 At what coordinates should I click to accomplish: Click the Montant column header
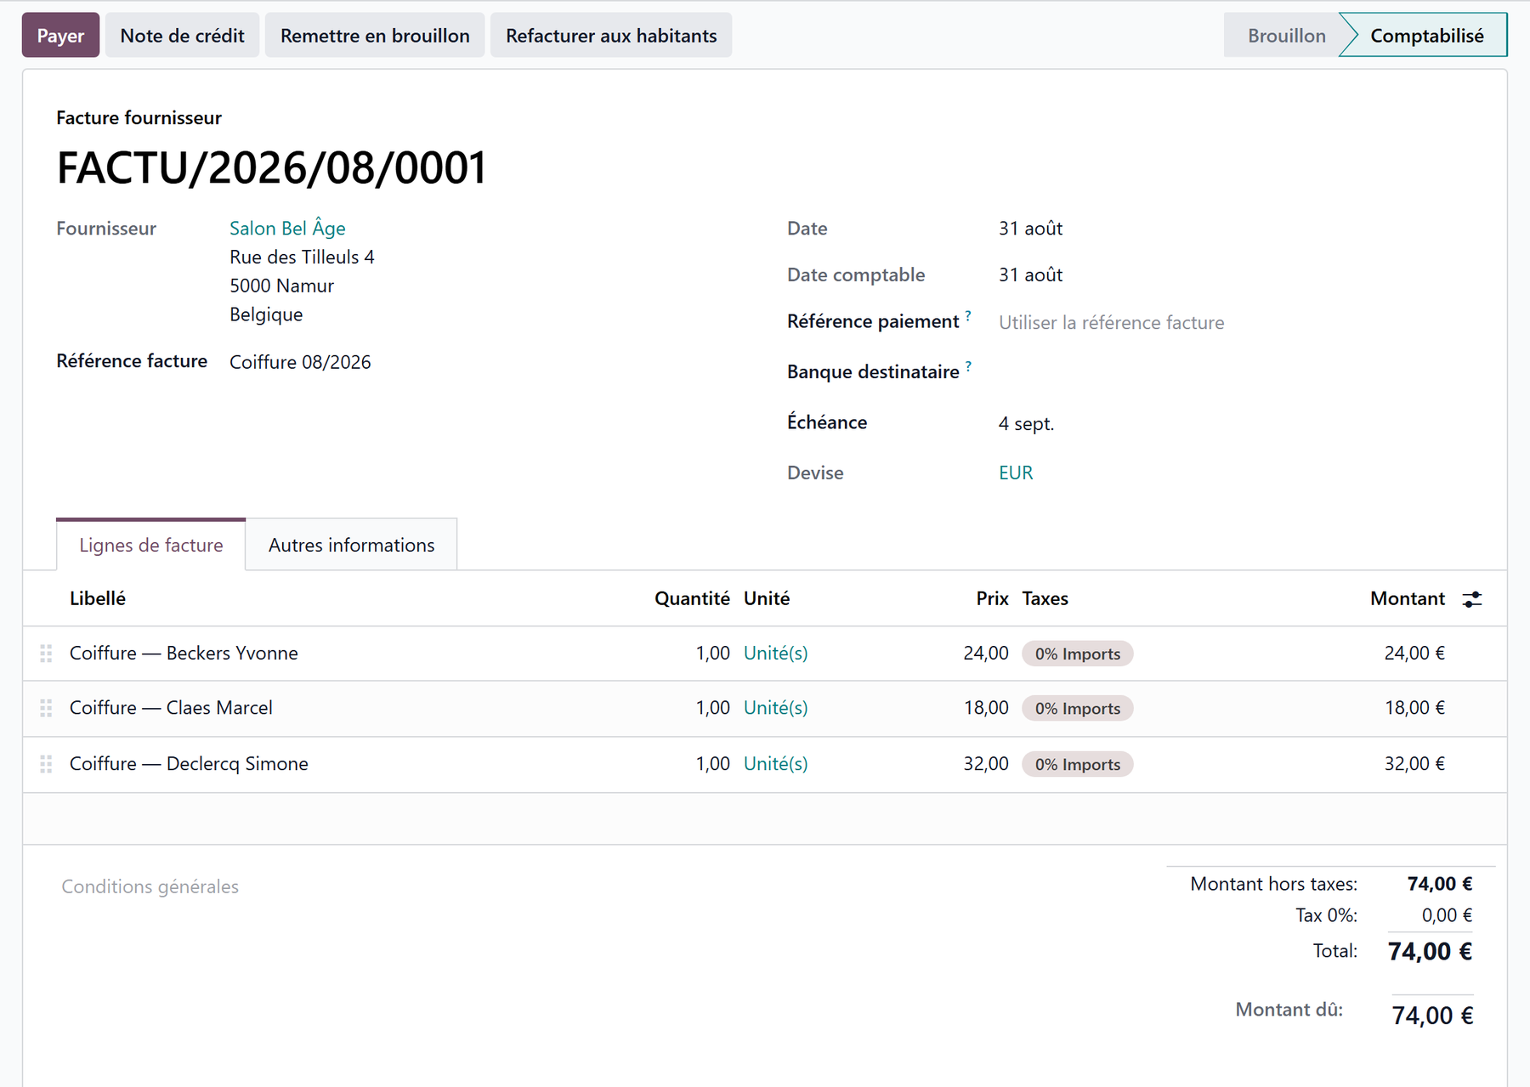click(1408, 598)
